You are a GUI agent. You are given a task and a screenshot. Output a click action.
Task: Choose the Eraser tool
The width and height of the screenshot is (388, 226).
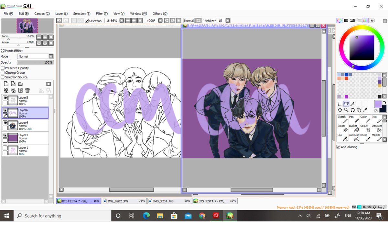pos(342,128)
